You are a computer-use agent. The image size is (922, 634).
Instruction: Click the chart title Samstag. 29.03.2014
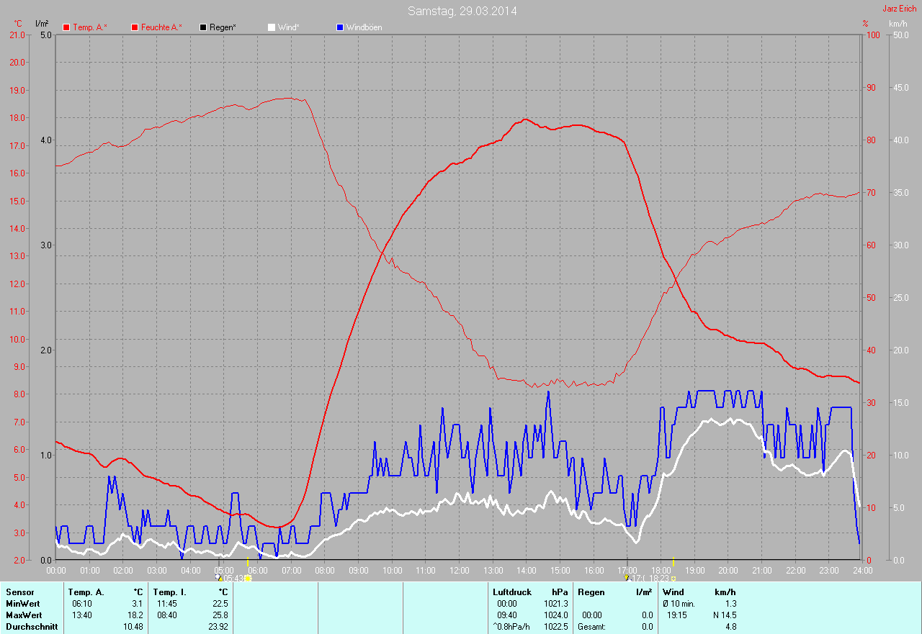pos(462,11)
